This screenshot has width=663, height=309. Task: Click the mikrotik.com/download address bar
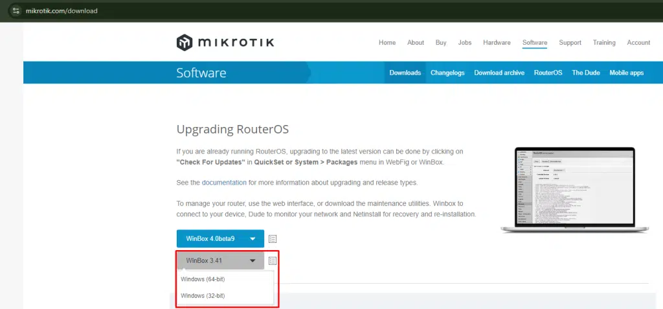[x=62, y=10]
